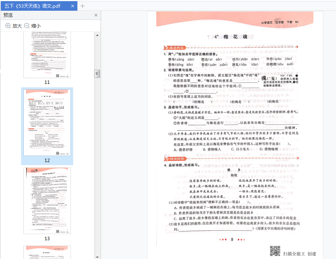Click thumbnail scrollbar up arrow
This screenshot has width=336, height=259.
tap(97, 35)
